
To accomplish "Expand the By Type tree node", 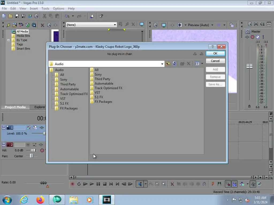I will pos(8,40).
